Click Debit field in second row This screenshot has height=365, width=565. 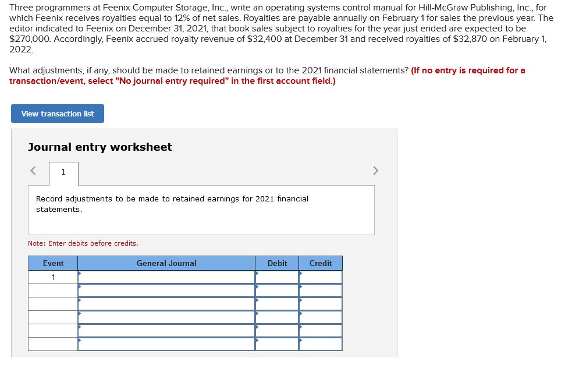[277, 290]
